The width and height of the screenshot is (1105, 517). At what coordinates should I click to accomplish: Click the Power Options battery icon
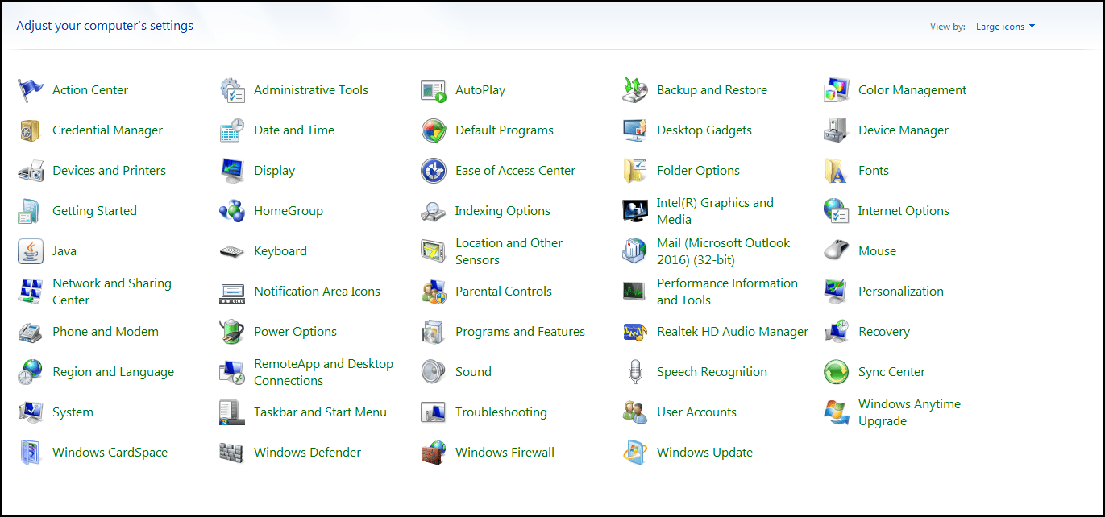232,332
